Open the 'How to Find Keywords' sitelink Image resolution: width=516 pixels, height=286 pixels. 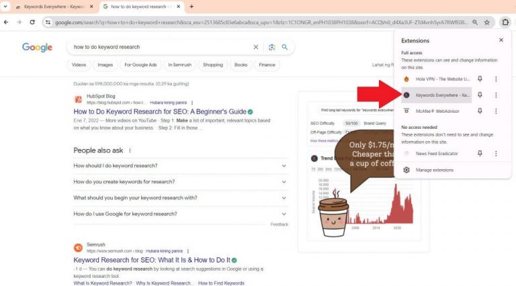[221, 283]
